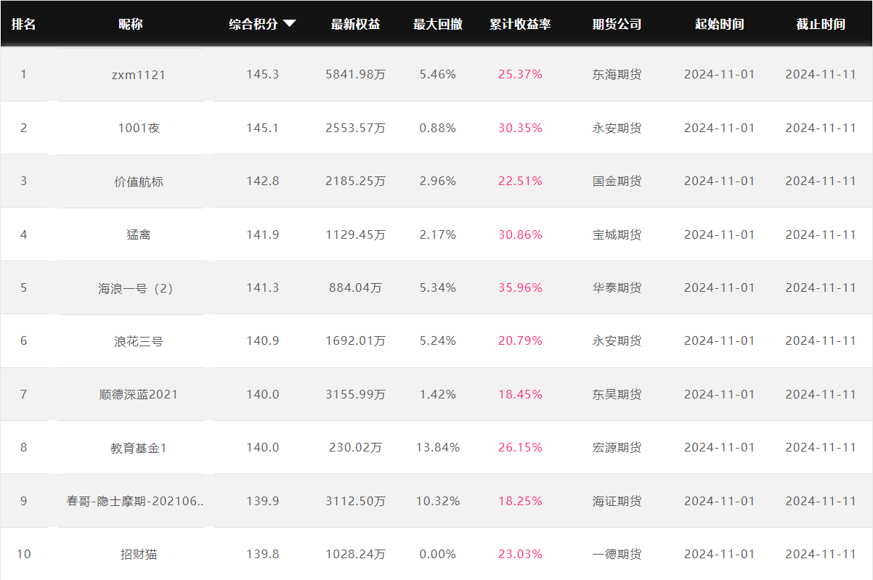Click the 累计收益率 column header
Viewport: 873px width, 580px height.
click(520, 24)
